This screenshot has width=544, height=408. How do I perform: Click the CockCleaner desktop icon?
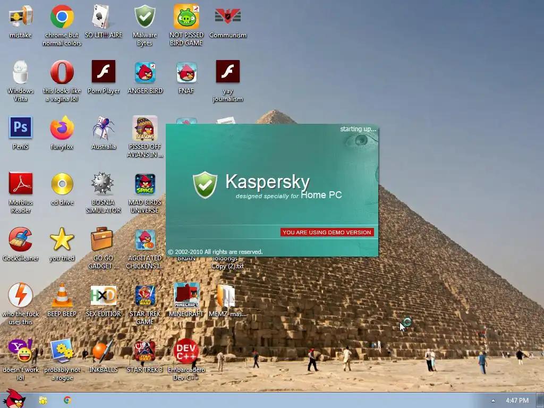[x=21, y=239]
